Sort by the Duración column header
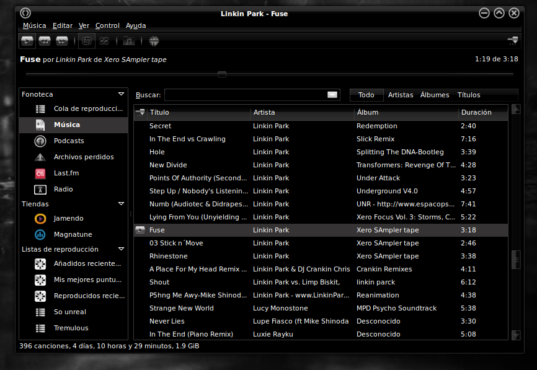 point(483,112)
